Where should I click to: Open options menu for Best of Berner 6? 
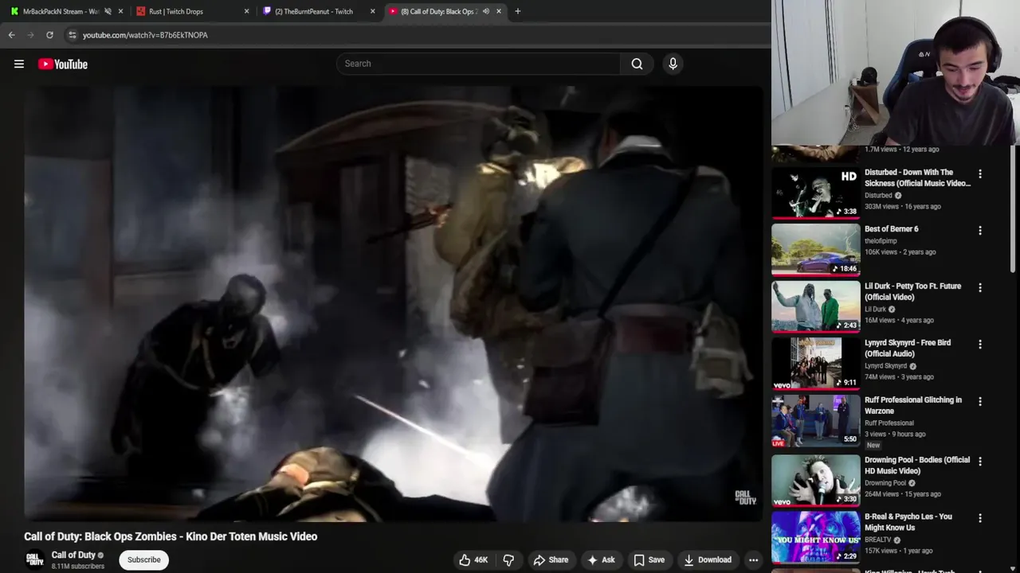coord(980,231)
